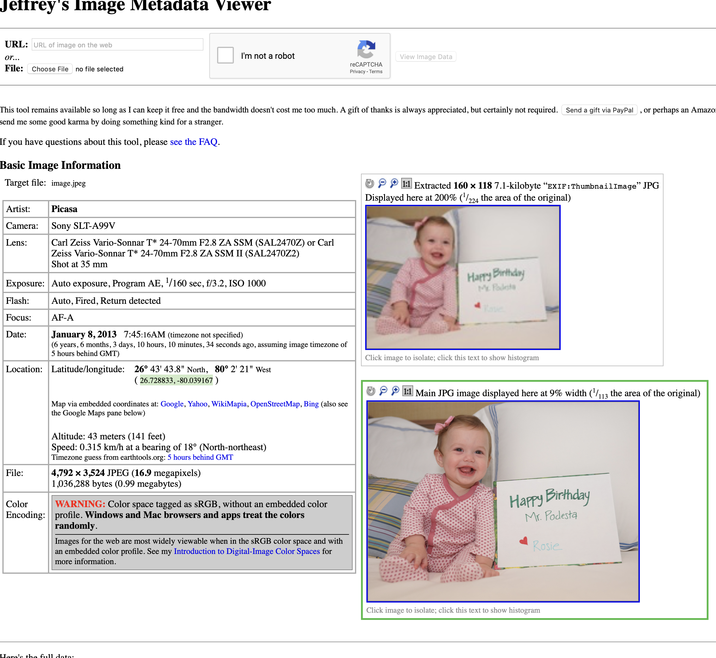Click the reCAPTCHA logo
The height and width of the screenshot is (658, 716).
coord(366,49)
